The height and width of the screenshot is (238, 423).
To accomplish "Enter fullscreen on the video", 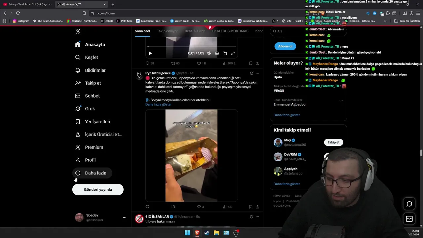I will click(233, 53).
